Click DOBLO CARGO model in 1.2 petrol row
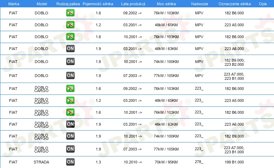 click(x=41, y=101)
